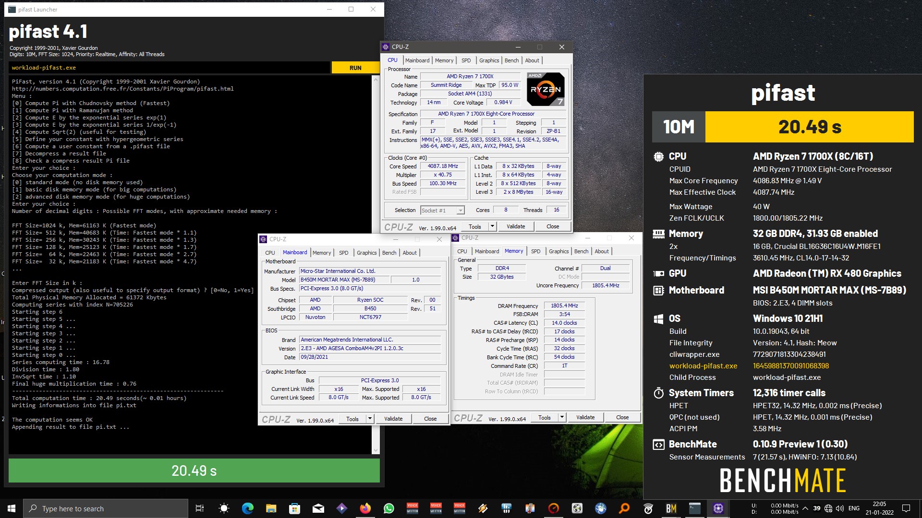Open File Explorer from the taskbar
This screenshot has width=922, height=518.
click(271, 508)
